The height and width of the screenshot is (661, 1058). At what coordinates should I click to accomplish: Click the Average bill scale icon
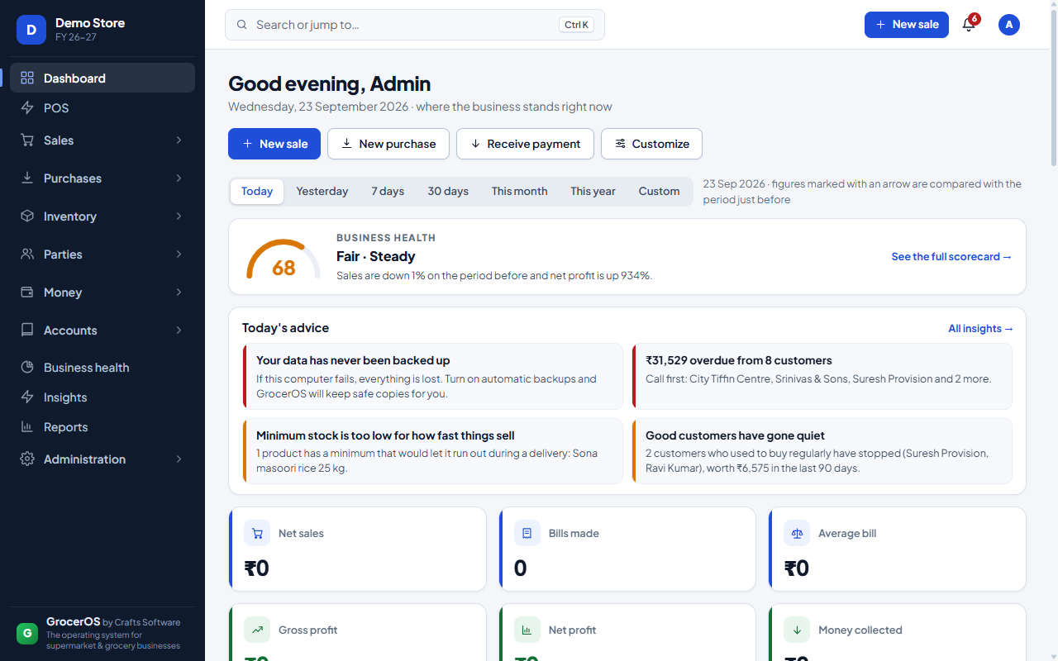click(797, 533)
